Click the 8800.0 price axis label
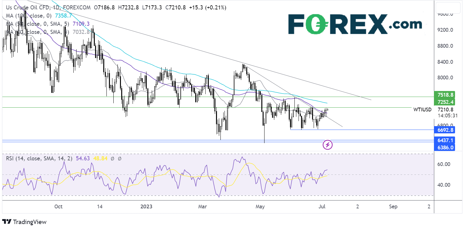 point(445,46)
